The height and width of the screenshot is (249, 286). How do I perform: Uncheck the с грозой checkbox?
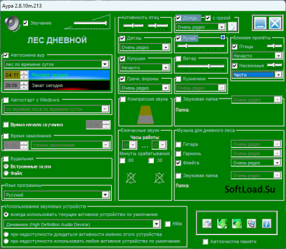(208, 18)
